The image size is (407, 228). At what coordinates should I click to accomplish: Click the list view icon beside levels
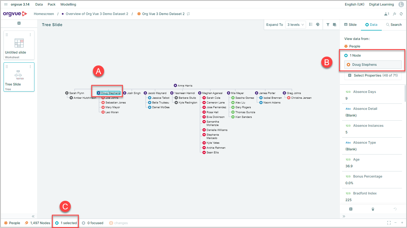click(x=311, y=25)
